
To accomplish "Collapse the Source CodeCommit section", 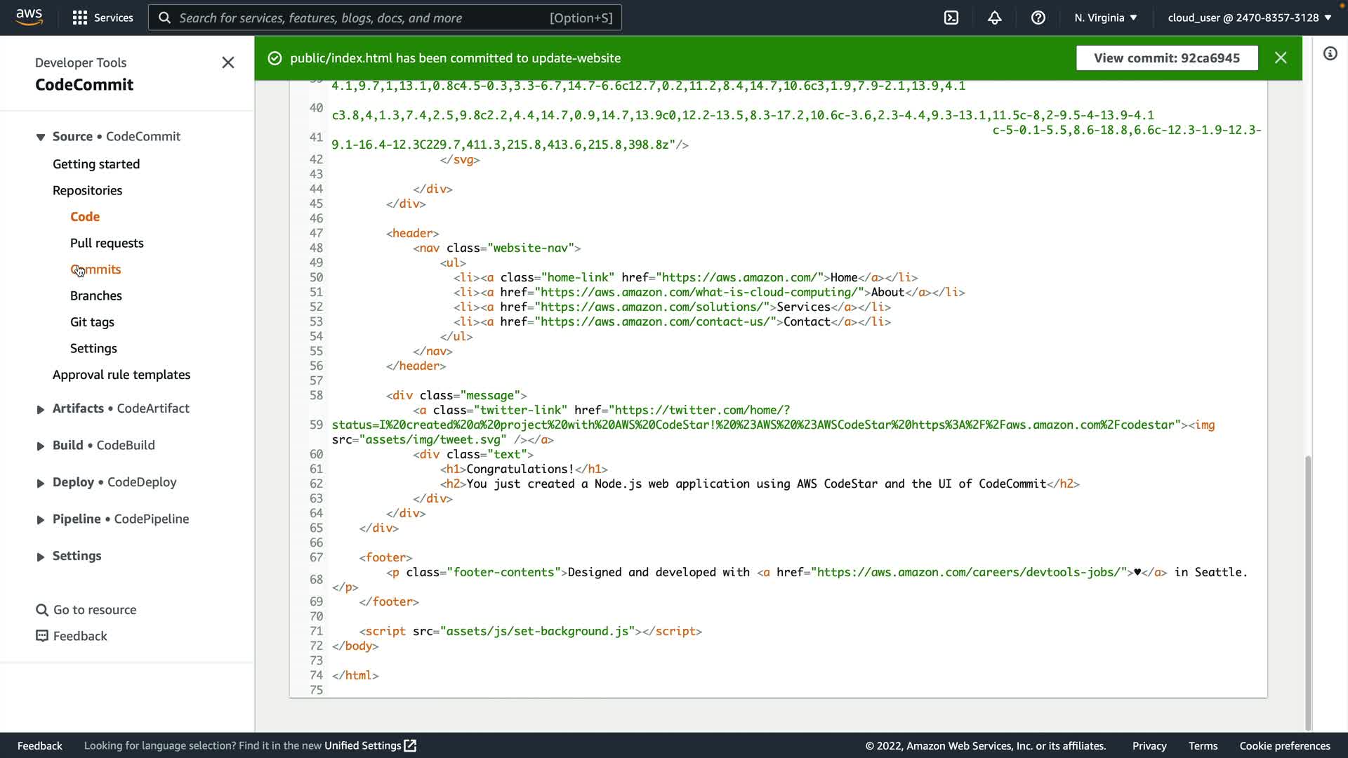I will pos(41,137).
